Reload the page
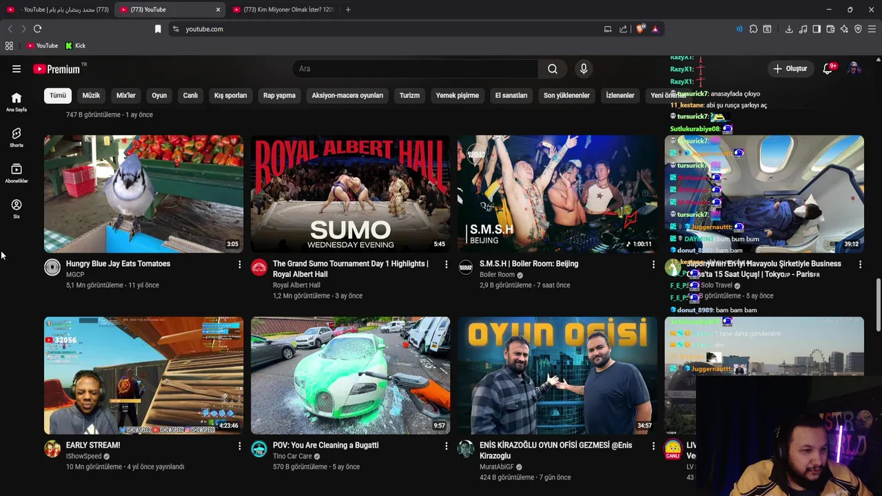This screenshot has height=496, width=882. click(x=38, y=29)
